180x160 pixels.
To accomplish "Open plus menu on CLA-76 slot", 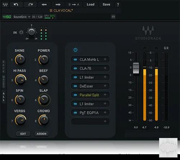I will (105, 68).
